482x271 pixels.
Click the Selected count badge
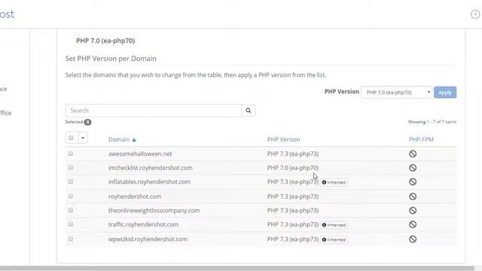click(87, 122)
